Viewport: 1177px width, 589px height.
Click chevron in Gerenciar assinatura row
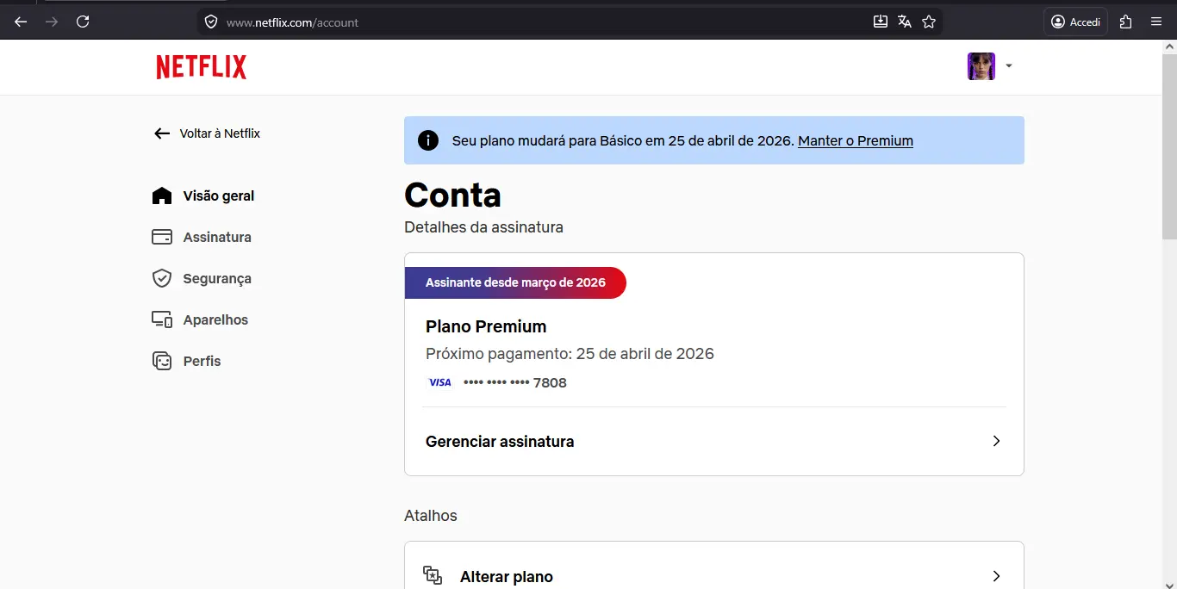coord(996,441)
